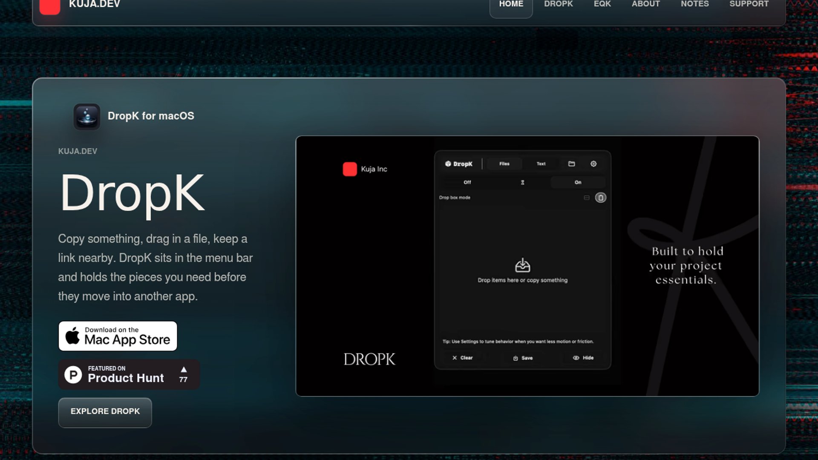Click the EXPLORE DROPK button
This screenshot has height=460, width=818.
pyautogui.click(x=105, y=412)
